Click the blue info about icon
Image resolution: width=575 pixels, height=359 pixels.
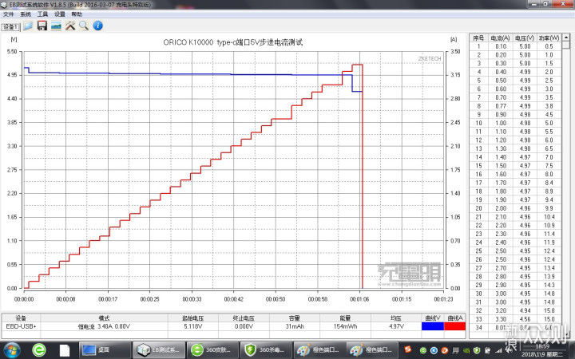[97, 26]
